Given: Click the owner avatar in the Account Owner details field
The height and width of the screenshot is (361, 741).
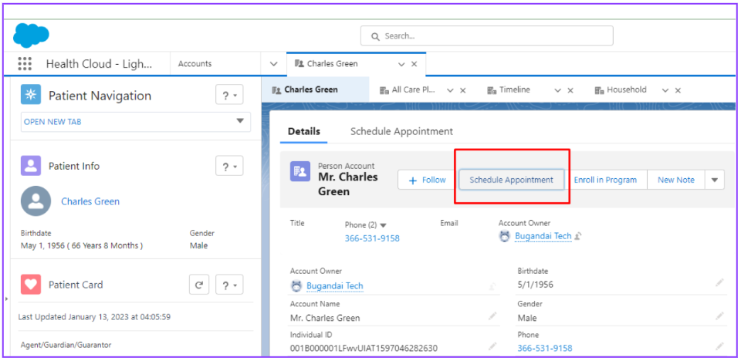Looking at the screenshot, I should tap(296, 286).
